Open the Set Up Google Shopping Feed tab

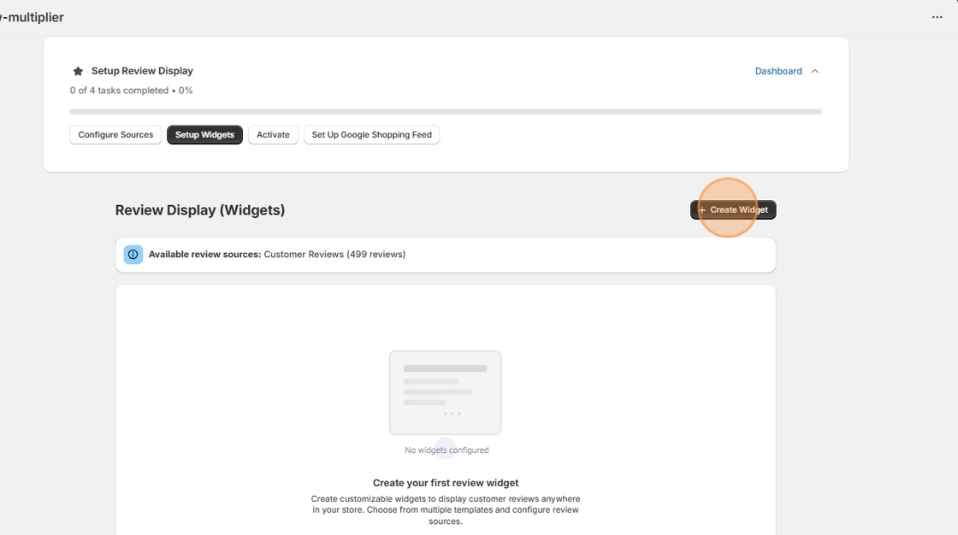(371, 134)
